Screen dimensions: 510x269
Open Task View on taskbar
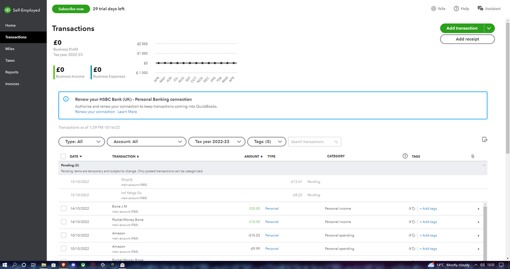(33, 265)
